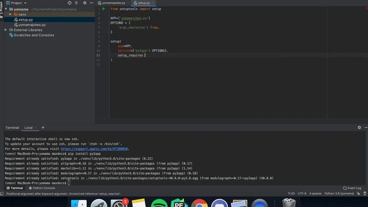Open the Event Log

(352, 188)
